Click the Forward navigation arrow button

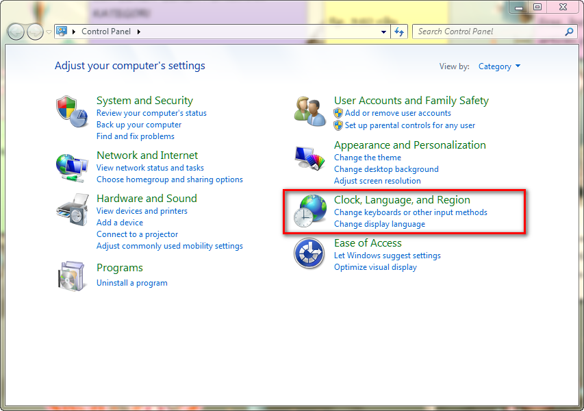[x=35, y=32]
